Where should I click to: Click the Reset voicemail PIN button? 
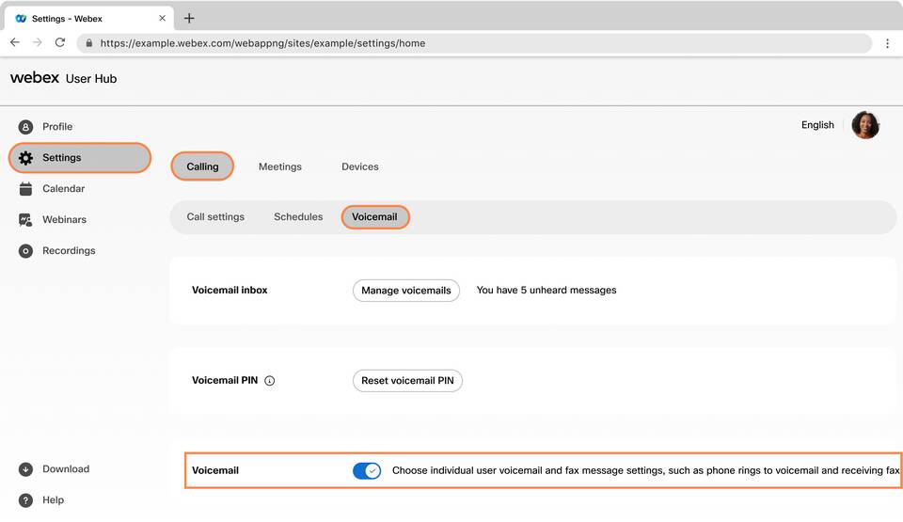click(407, 381)
